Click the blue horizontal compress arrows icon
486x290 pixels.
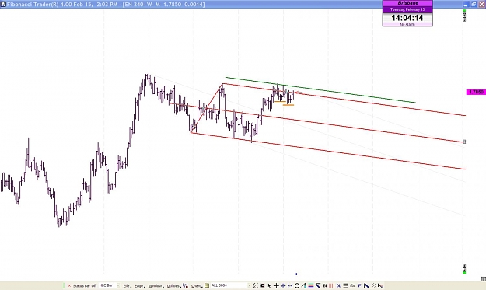click(283, 285)
